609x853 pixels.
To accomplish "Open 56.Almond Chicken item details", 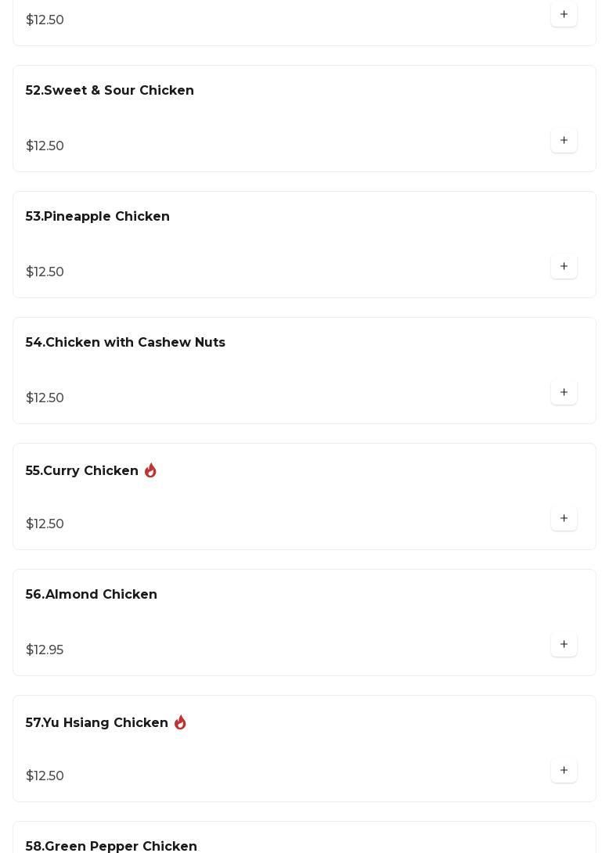I will (x=92, y=595).
